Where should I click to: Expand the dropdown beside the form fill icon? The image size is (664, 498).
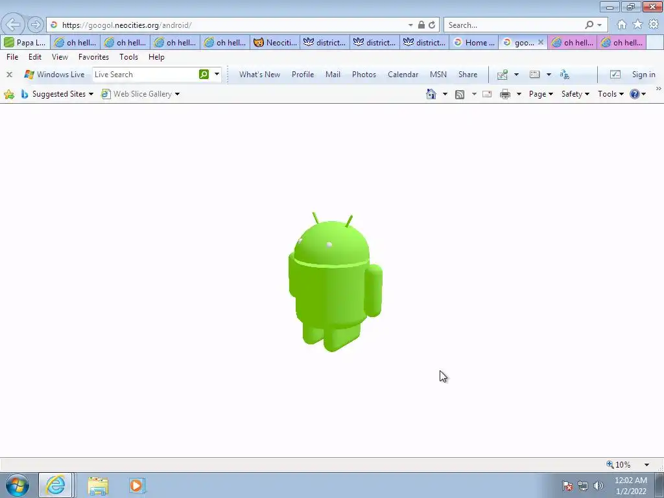(x=549, y=75)
